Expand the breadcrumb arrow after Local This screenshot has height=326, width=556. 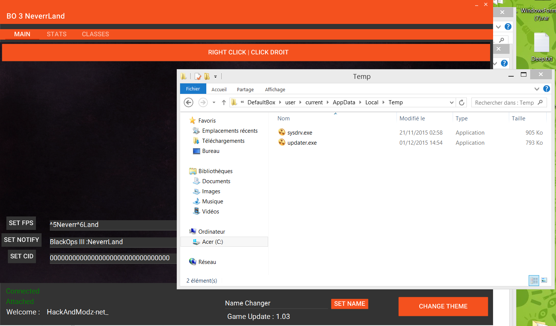pyautogui.click(x=383, y=102)
